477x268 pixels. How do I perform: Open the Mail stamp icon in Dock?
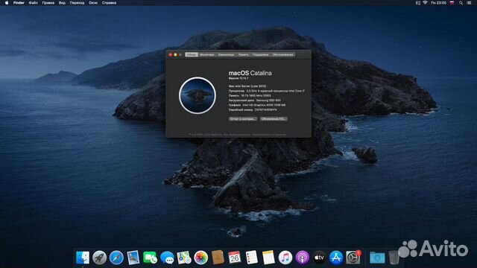[133, 258]
